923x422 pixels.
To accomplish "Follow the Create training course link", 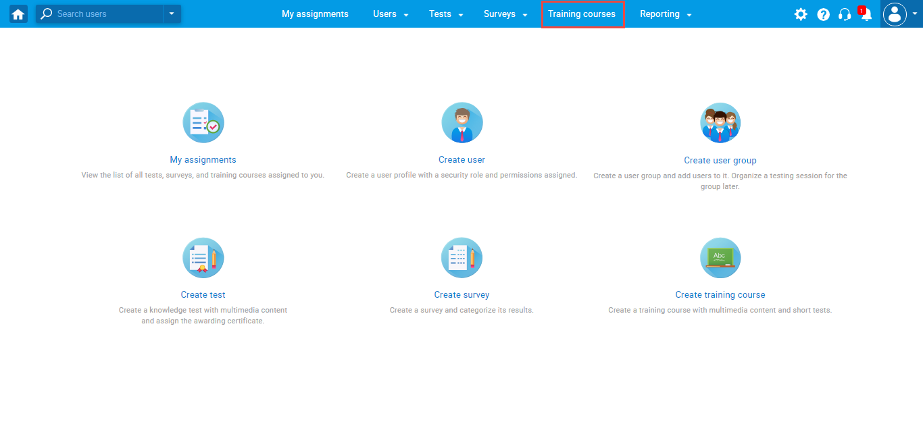I will pos(720,295).
